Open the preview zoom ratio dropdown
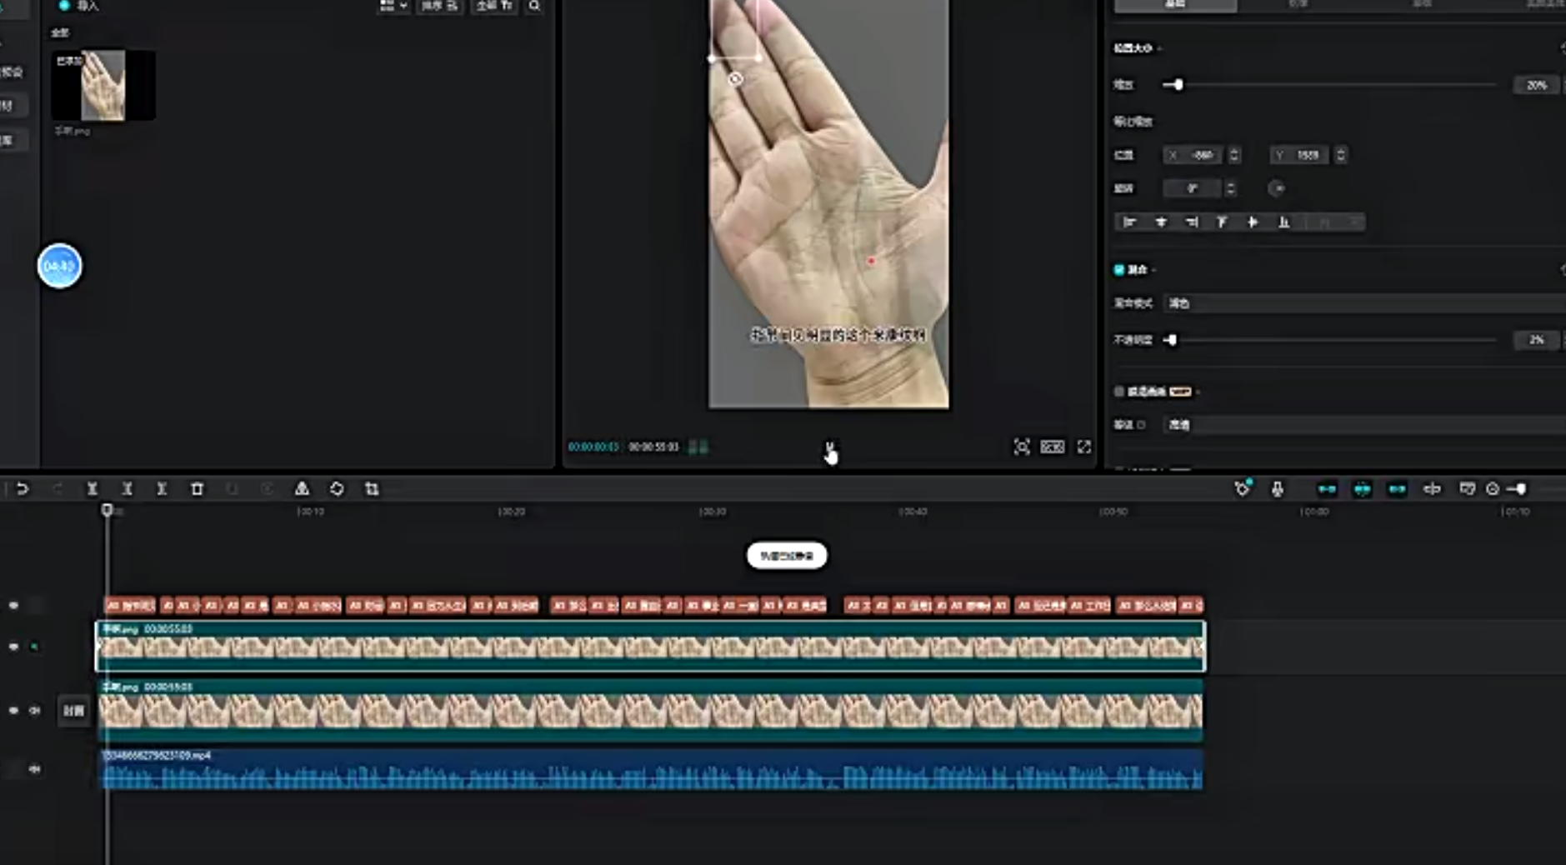 [1051, 447]
